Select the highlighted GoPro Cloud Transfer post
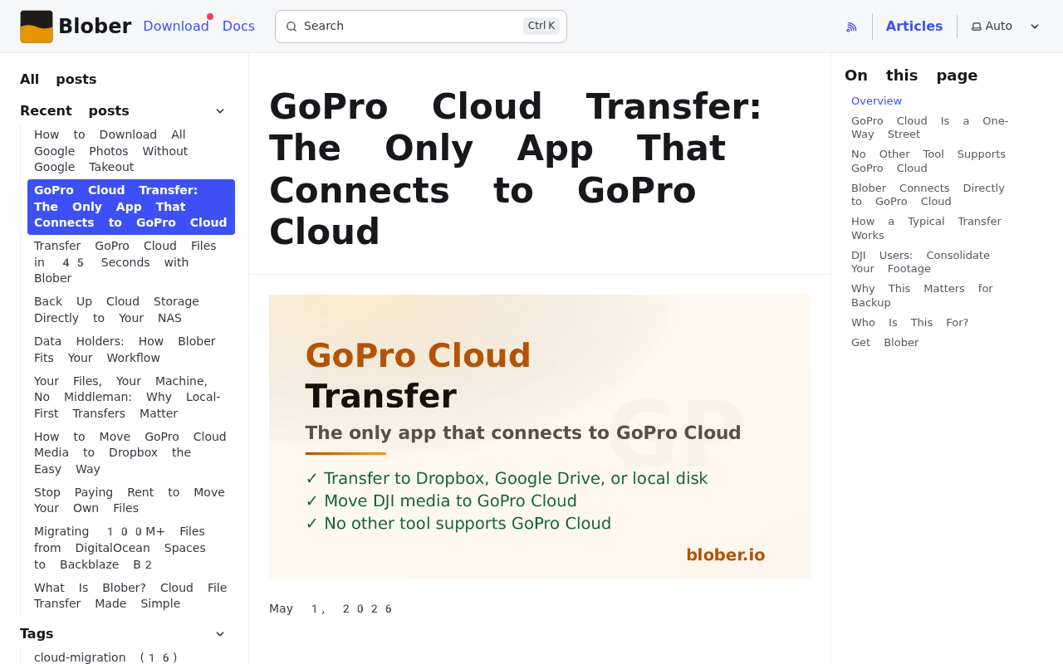The width and height of the screenshot is (1063, 664). (131, 207)
